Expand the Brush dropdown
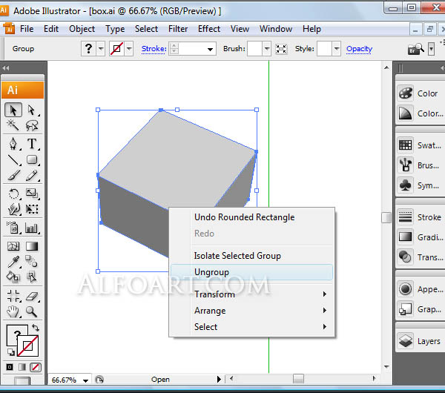Image resolution: width=445 pixels, height=393 pixels. coord(266,49)
